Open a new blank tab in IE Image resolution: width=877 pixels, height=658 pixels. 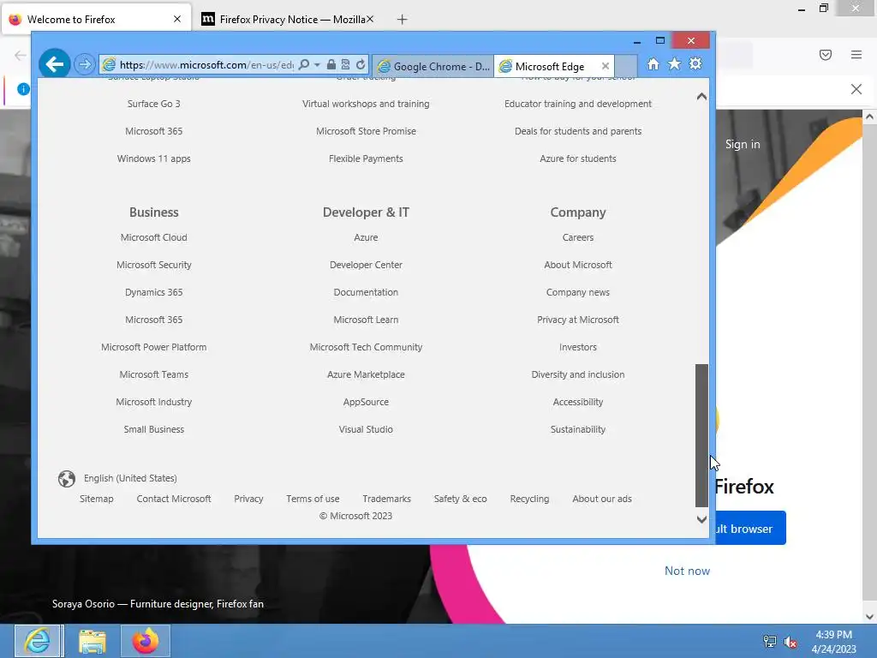pyautogui.click(x=626, y=66)
